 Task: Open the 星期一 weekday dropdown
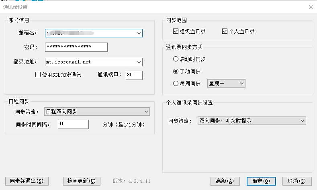click(x=241, y=84)
